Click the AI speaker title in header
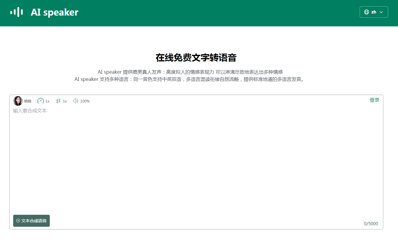This screenshot has width=398, height=248. coord(54,12)
